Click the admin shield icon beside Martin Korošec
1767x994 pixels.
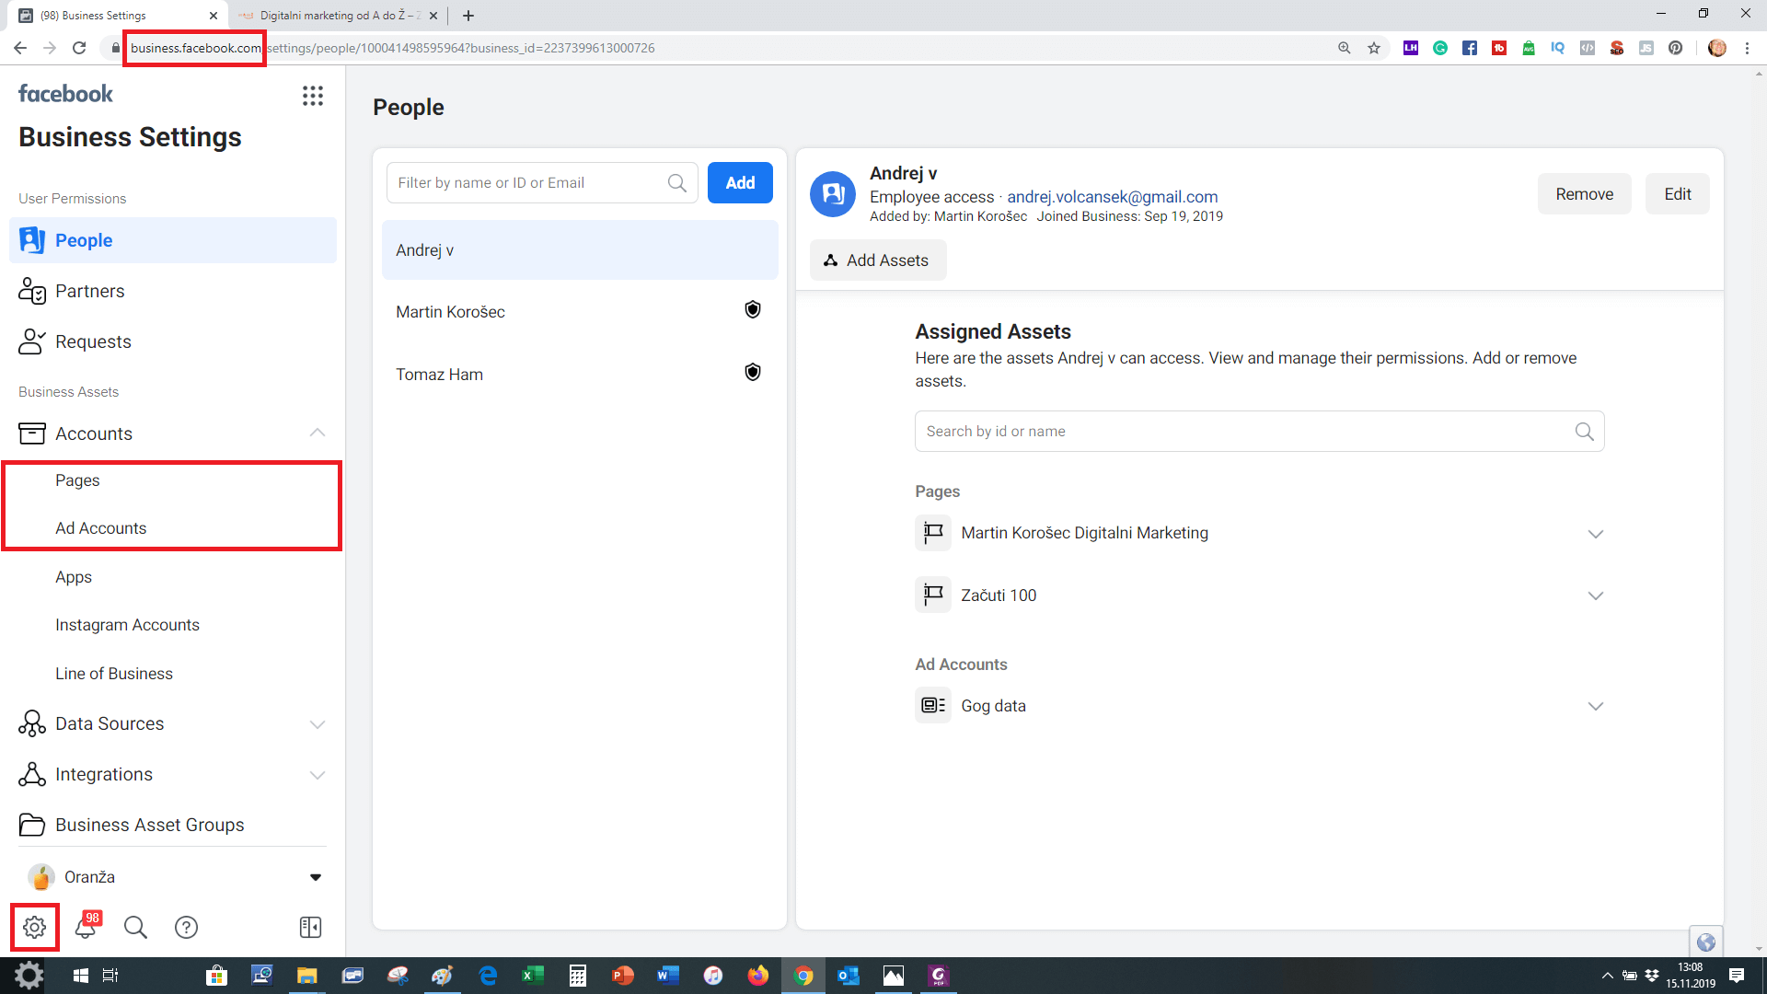pyautogui.click(x=752, y=310)
